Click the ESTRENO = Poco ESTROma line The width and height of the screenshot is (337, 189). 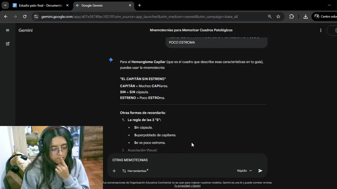point(142,98)
